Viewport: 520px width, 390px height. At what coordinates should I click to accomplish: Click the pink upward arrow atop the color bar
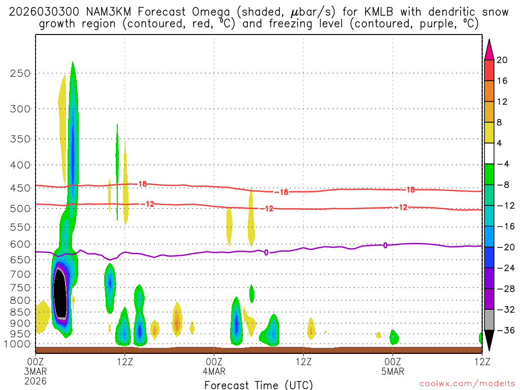click(x=489, y=49)
